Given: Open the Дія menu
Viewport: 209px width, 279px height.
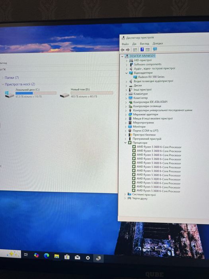Looking at the screenshot, I should (134, 44).
